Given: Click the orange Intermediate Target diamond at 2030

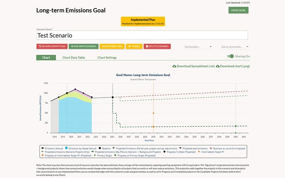Looking at the screenshot, I should click(x=154, y=113).
